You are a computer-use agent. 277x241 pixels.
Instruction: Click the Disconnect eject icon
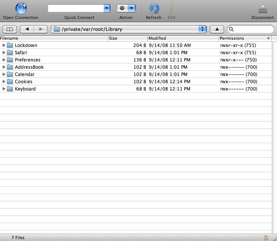(263, 9)
